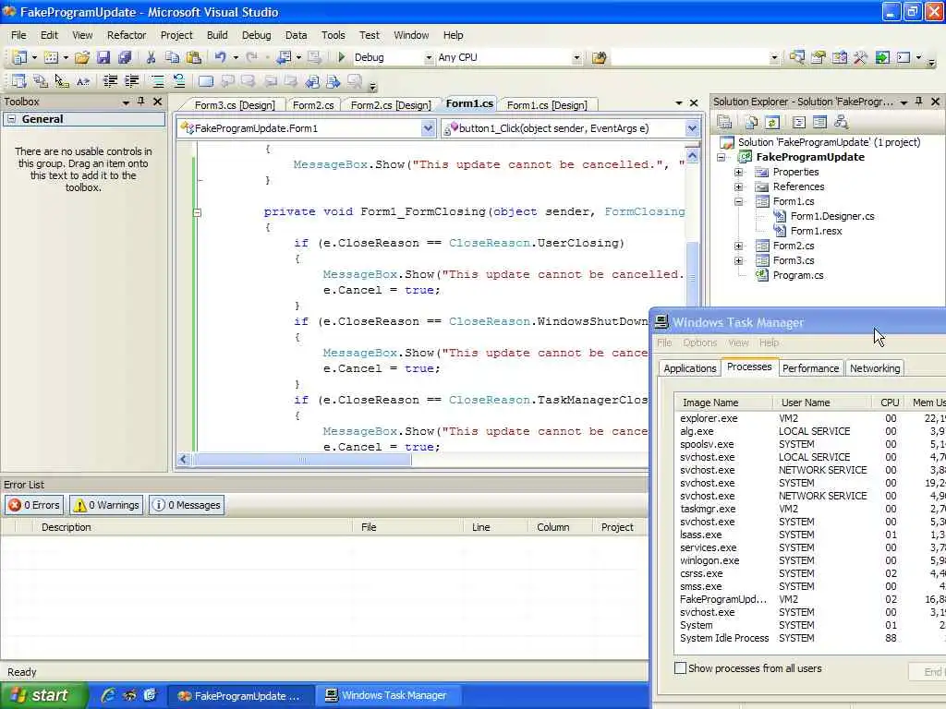Click Refresh icon in Solution Explorer

point(771,123)
